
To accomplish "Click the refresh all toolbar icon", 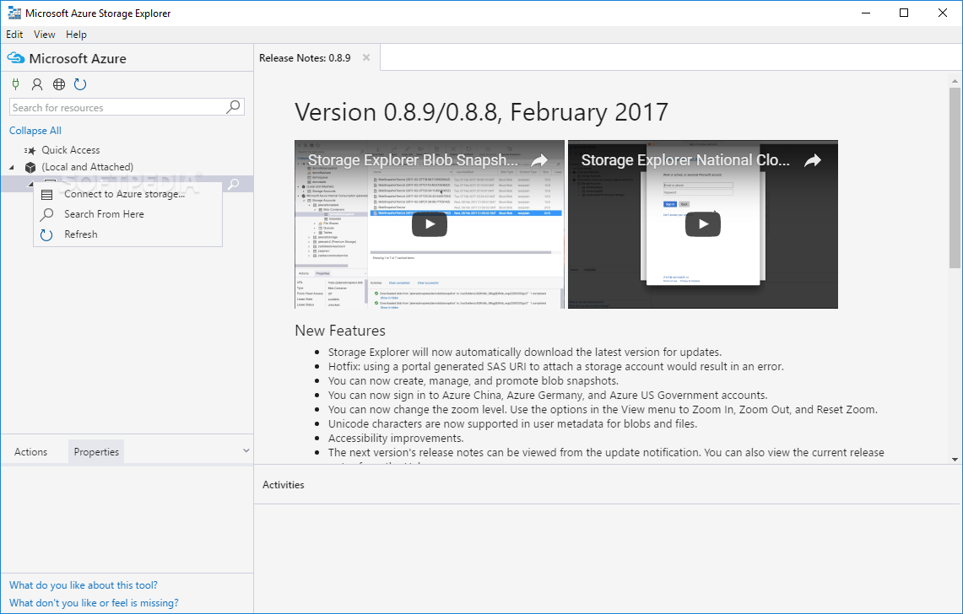I will click(80, 84).
